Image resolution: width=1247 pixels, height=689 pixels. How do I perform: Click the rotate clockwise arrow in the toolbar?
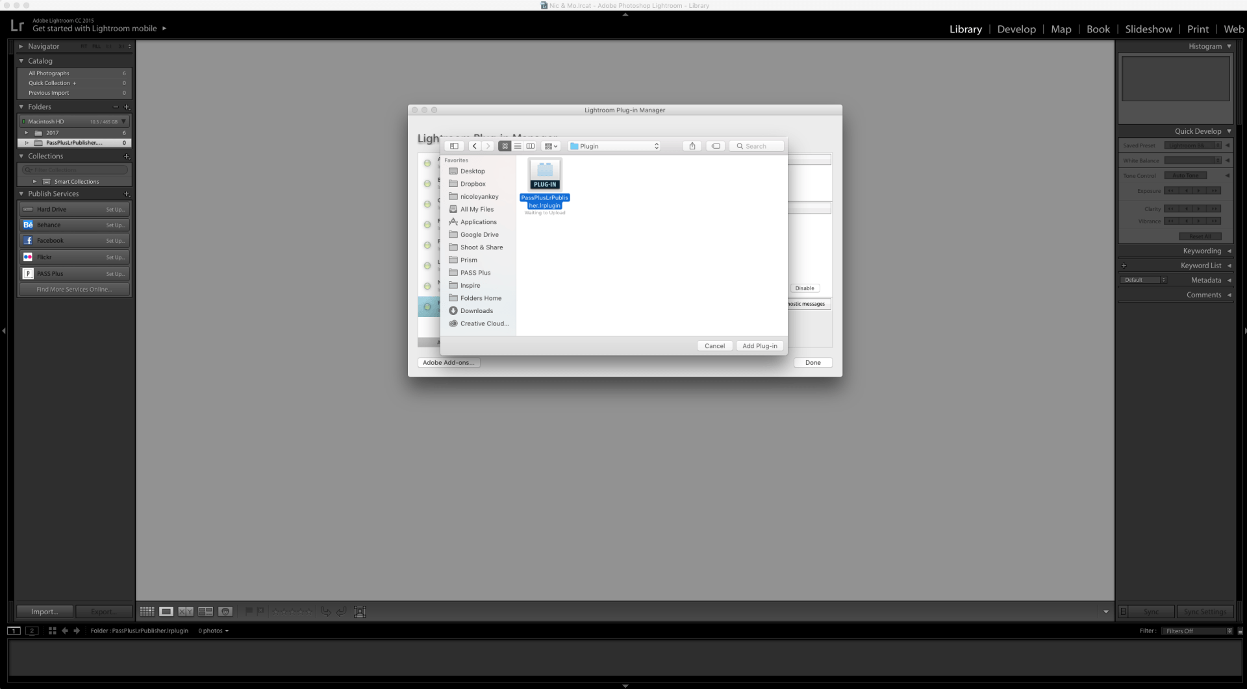click(x=341, y=611)
